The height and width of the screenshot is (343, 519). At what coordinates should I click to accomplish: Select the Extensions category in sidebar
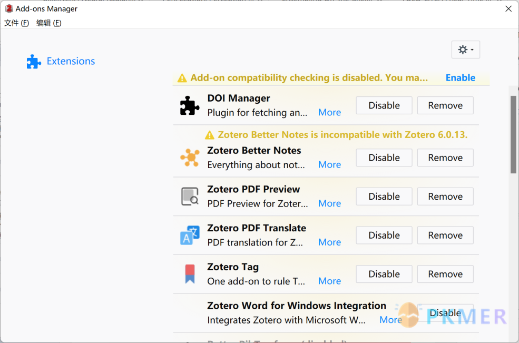[x=61, y=61]
